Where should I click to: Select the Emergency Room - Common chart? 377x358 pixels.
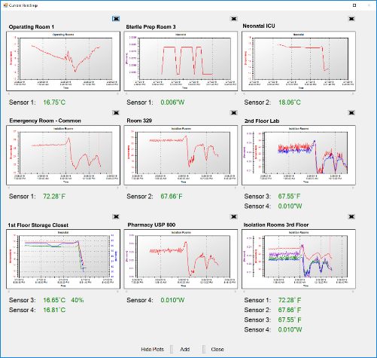point(63,155)
